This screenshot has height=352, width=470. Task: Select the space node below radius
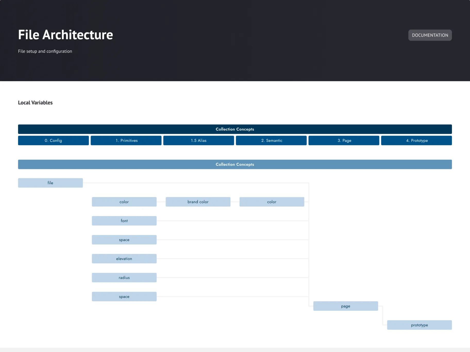tap(124, 297)
